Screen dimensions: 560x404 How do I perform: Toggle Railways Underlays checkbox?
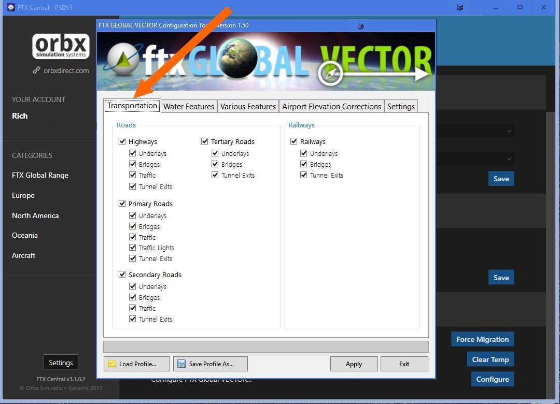coord(303,153)
